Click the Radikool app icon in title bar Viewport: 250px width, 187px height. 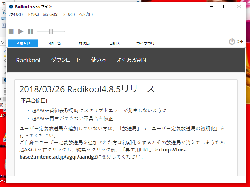[11, 6]
